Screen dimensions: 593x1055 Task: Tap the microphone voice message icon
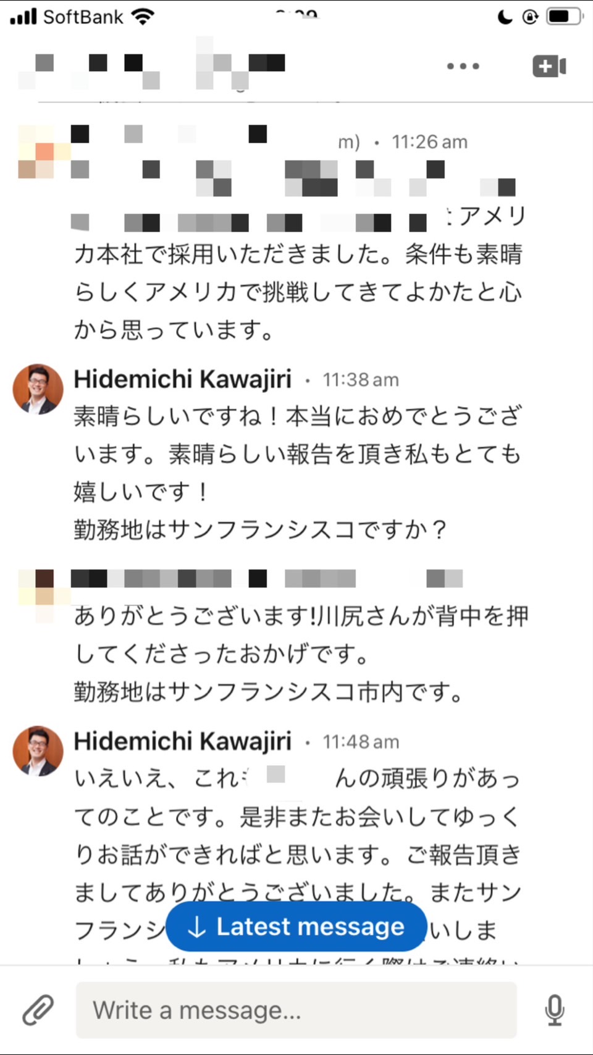pos(554,1011)
